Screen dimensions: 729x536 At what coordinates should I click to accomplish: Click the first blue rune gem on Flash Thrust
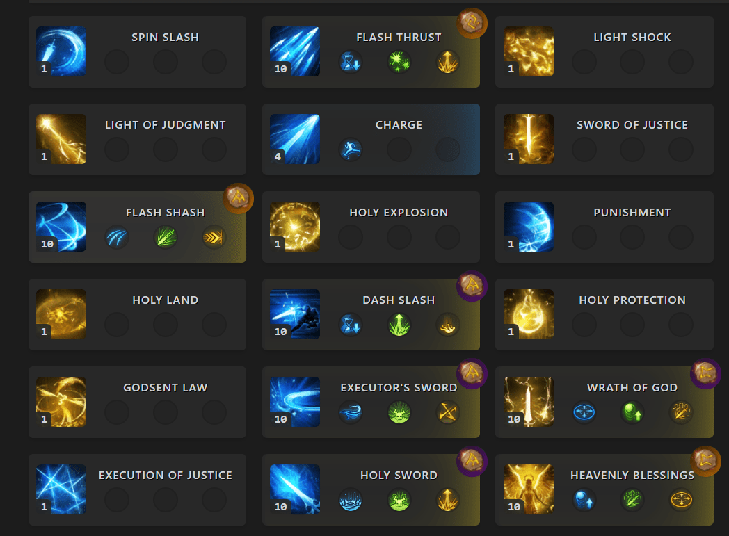click(351, 62)
